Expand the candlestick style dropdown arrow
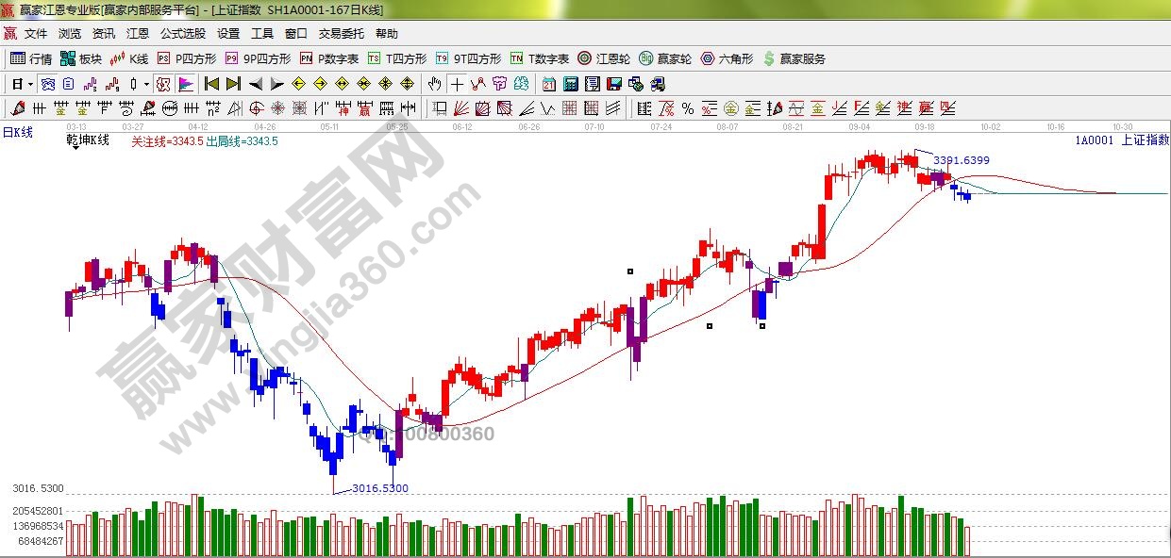1171x558 pixels. point(146,84)
